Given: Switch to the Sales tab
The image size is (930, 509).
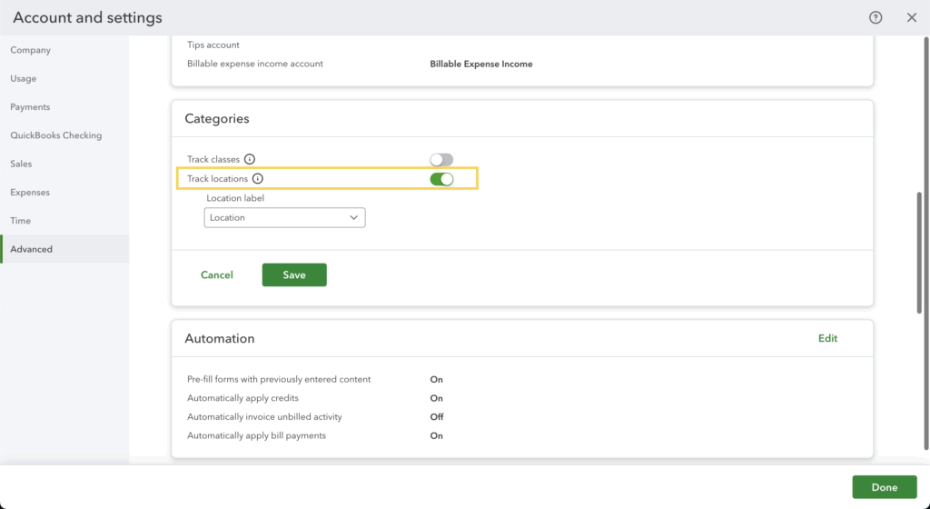Looking at the screenshot, I should click(x=21, y=164).
